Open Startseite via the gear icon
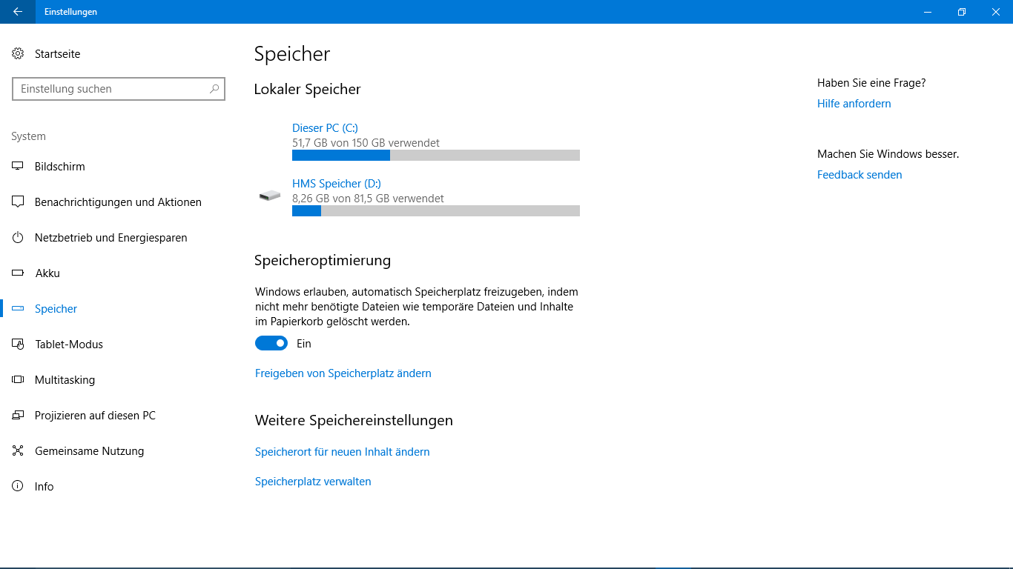This screenshot has height=569, width=1013. click(18, 53)
